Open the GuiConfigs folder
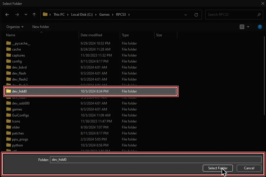This screenshot has height=177, width=266. click(20, 115)
